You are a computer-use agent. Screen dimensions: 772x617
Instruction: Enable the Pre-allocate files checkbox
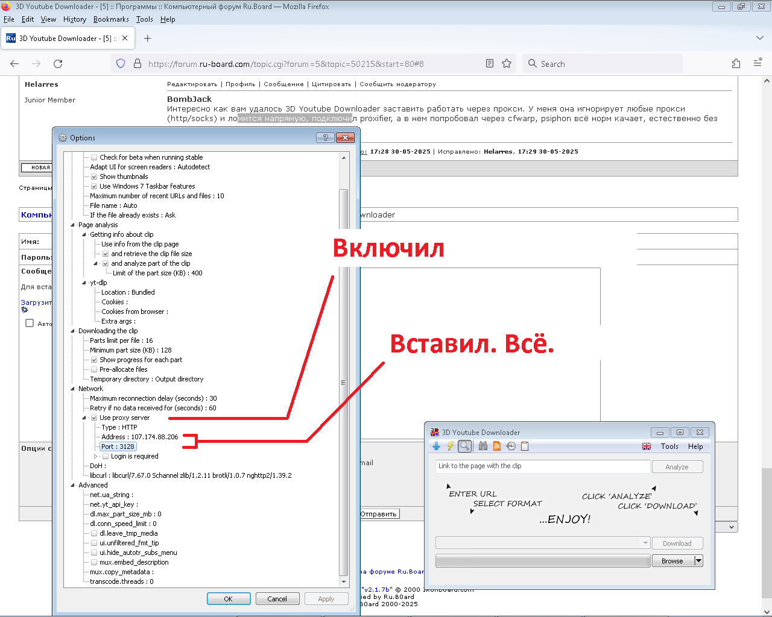[x=94, y=369]
